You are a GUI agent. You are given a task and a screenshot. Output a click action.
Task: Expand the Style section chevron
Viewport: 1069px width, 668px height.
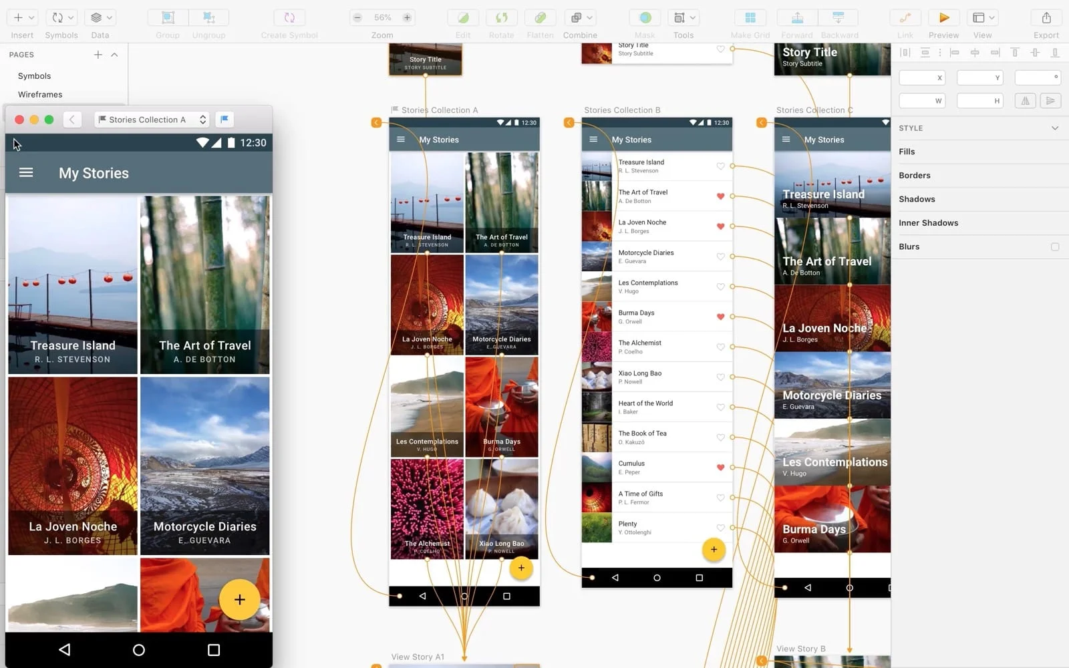pyautogui.click(x=1055, y=128)
